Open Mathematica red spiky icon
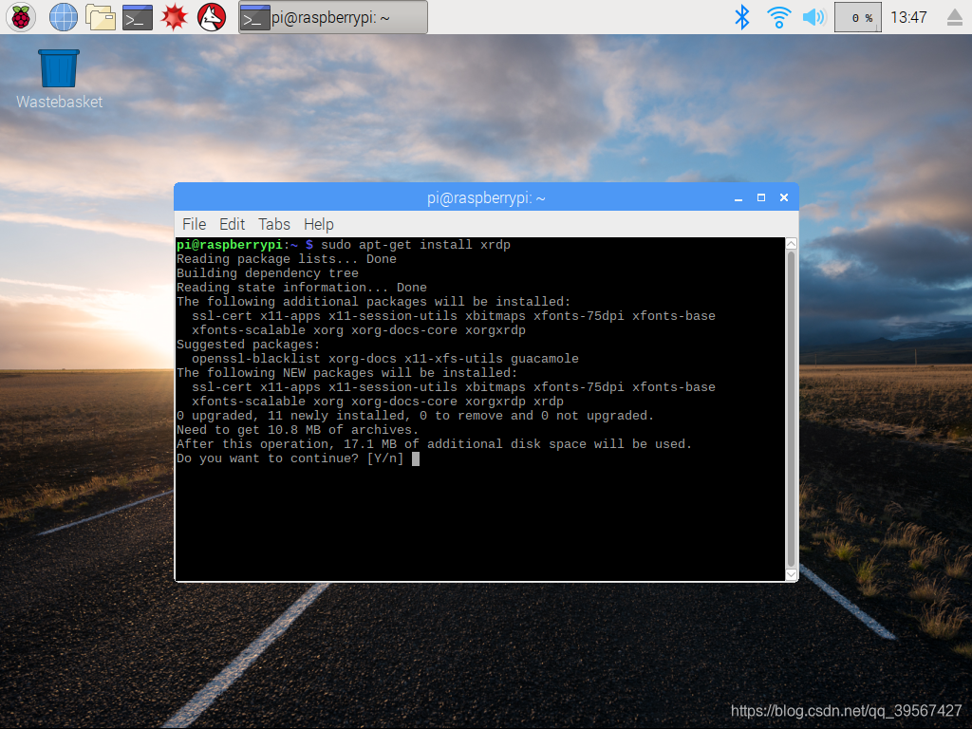 (175, 17)
